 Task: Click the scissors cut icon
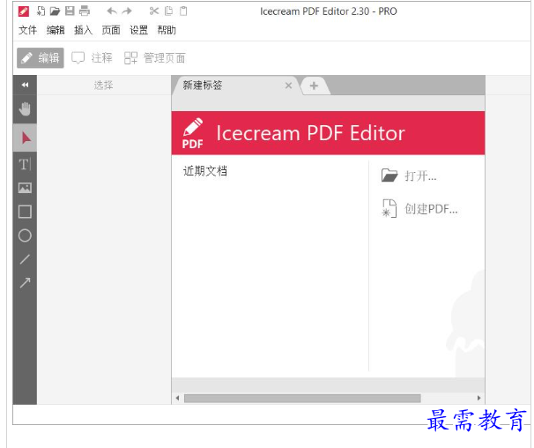point(154,11)
